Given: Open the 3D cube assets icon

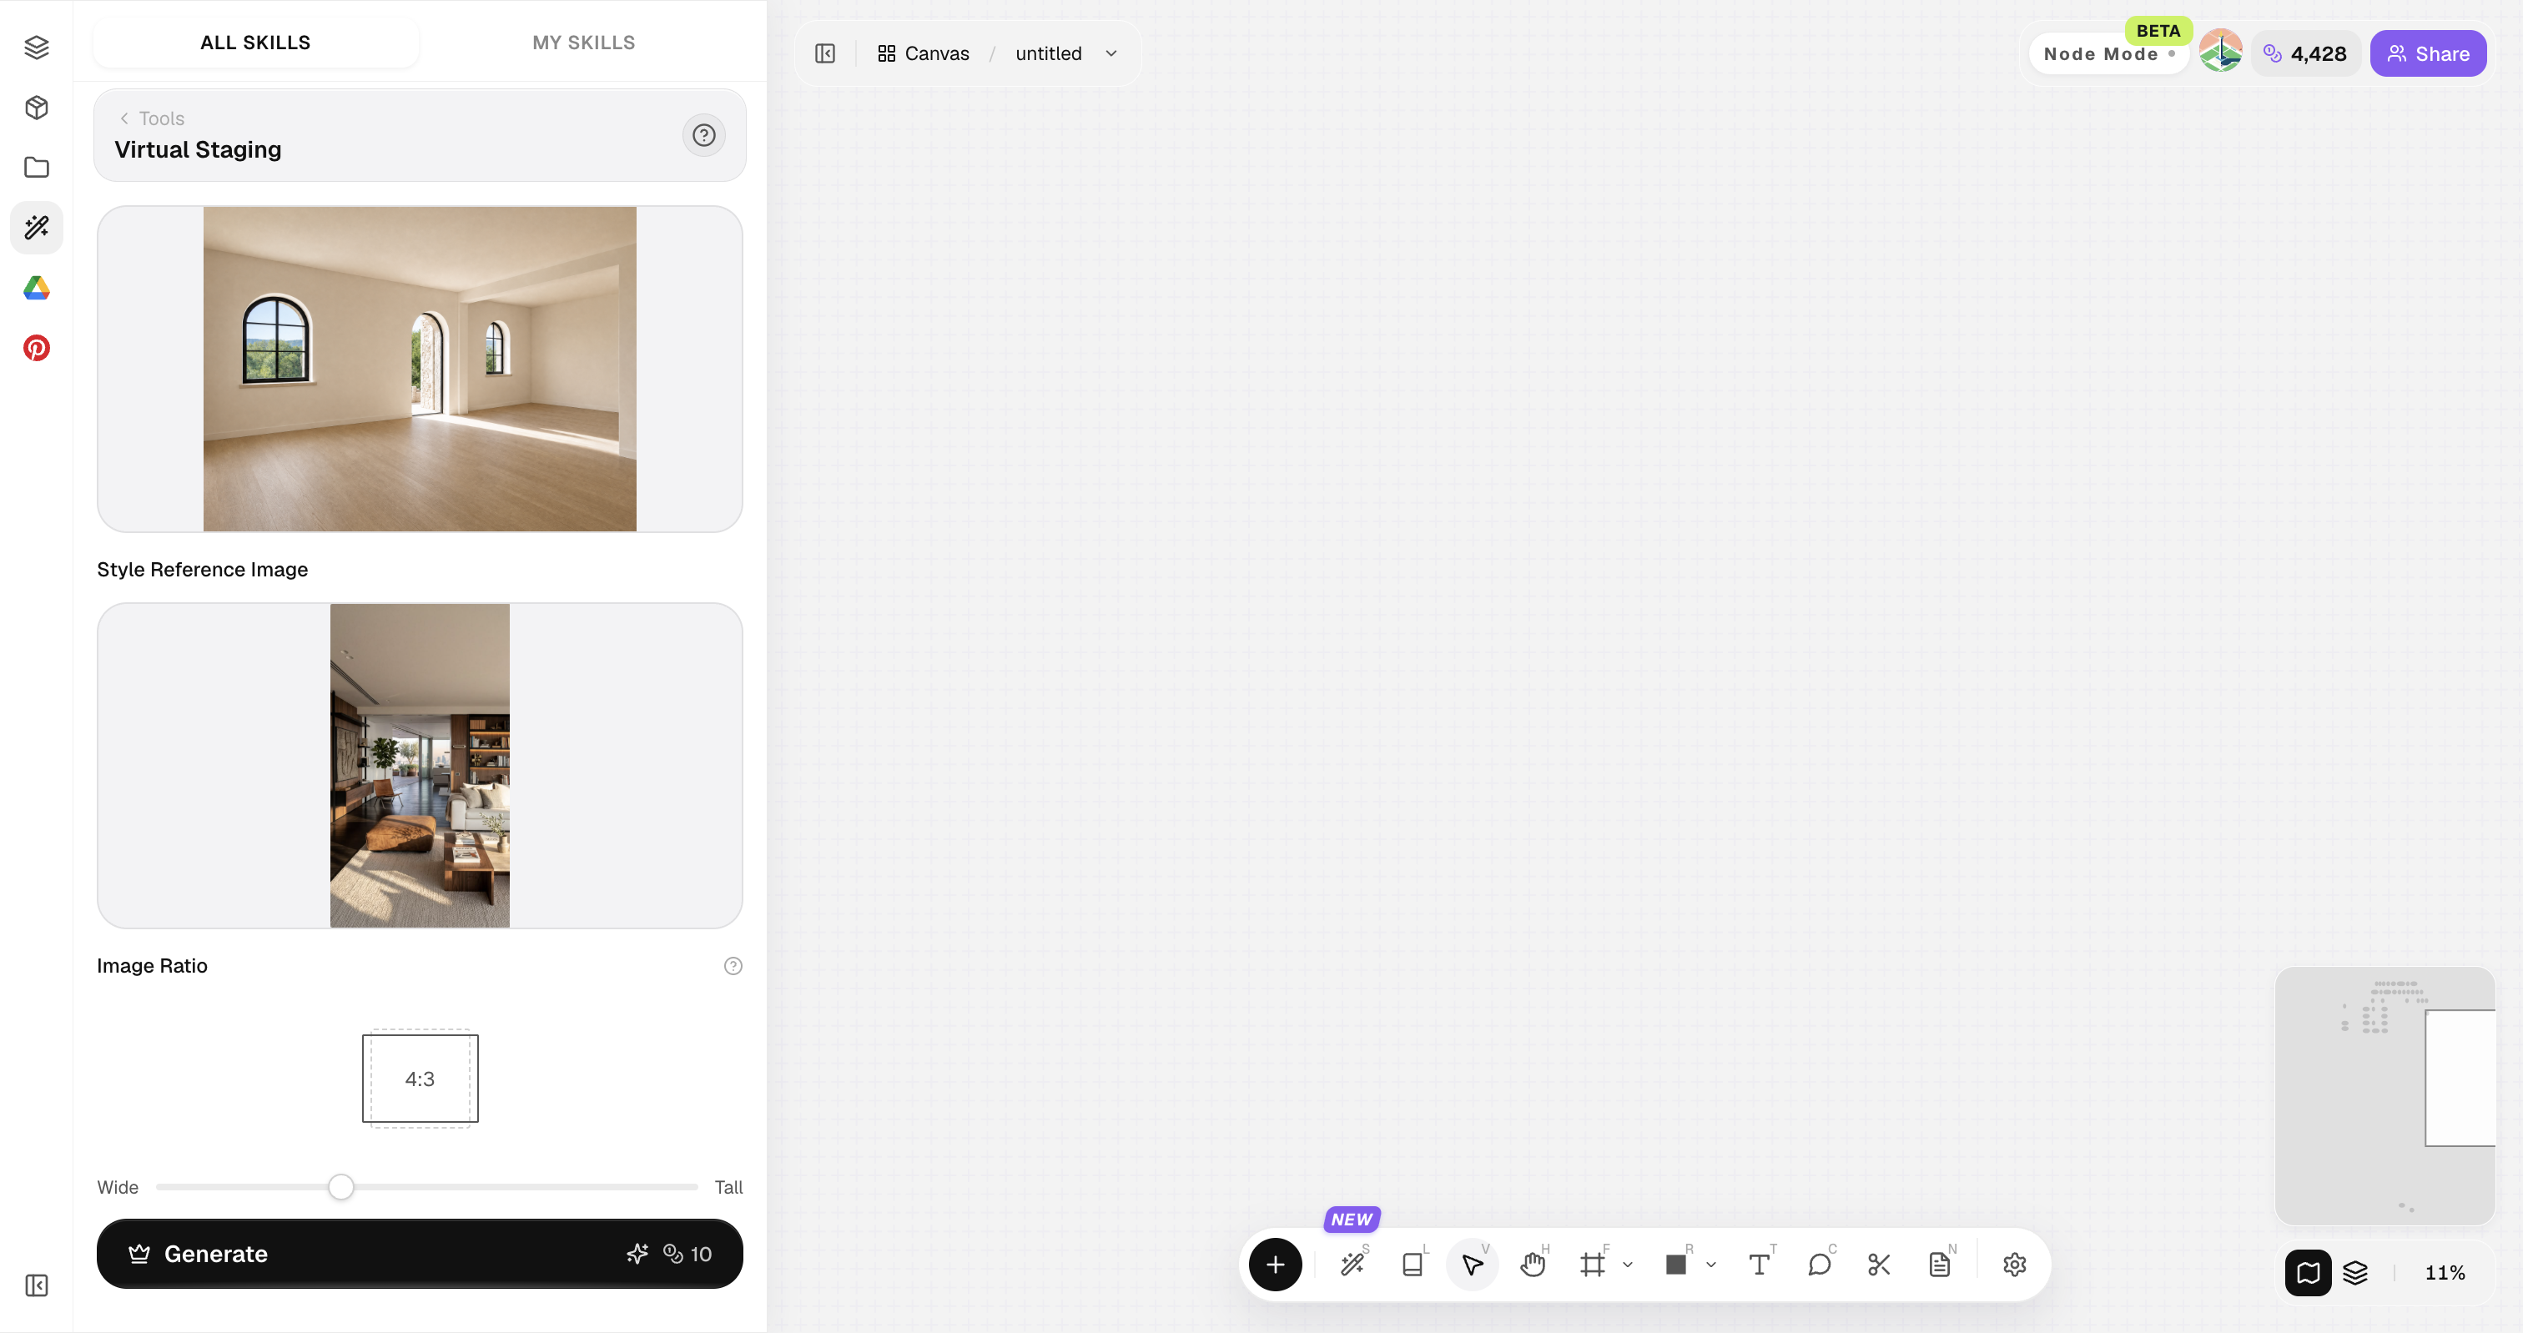Looking at the screenshot, I should 36,108.
